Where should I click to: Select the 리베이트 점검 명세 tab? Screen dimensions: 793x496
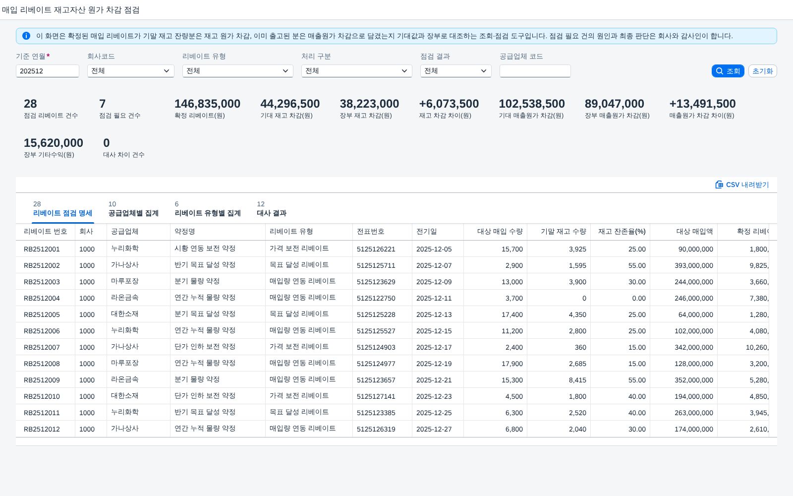[x=62, y=209]
